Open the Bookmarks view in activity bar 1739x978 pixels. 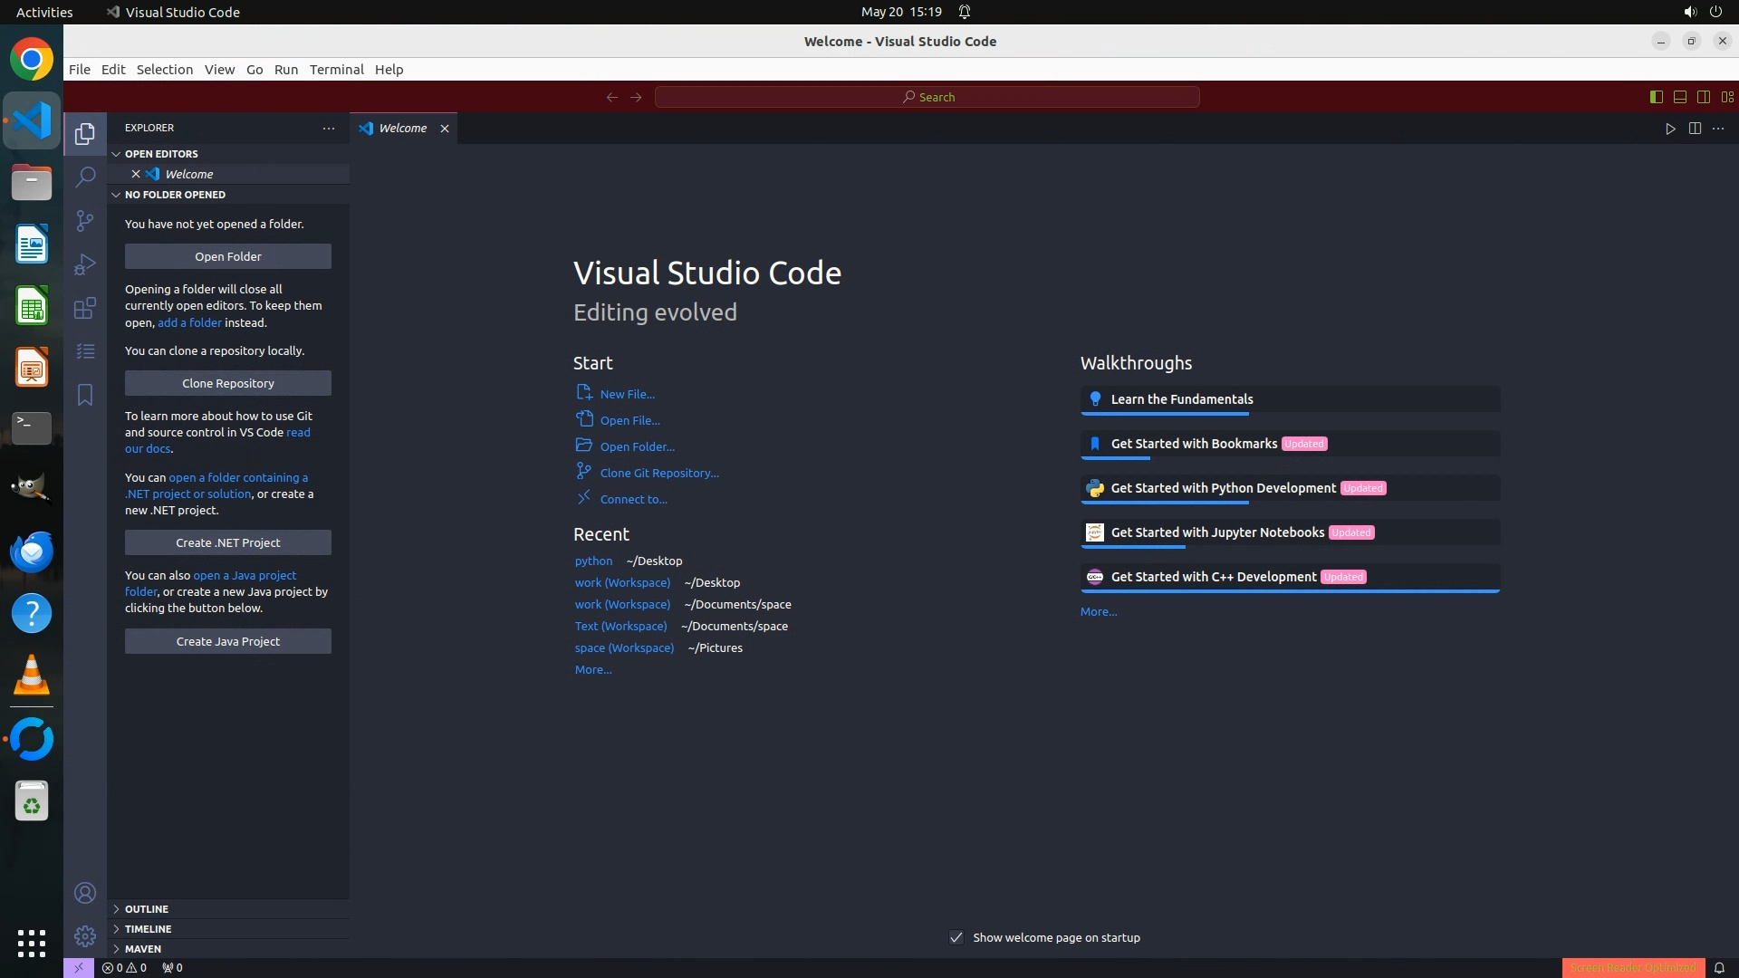pos(85,395)
